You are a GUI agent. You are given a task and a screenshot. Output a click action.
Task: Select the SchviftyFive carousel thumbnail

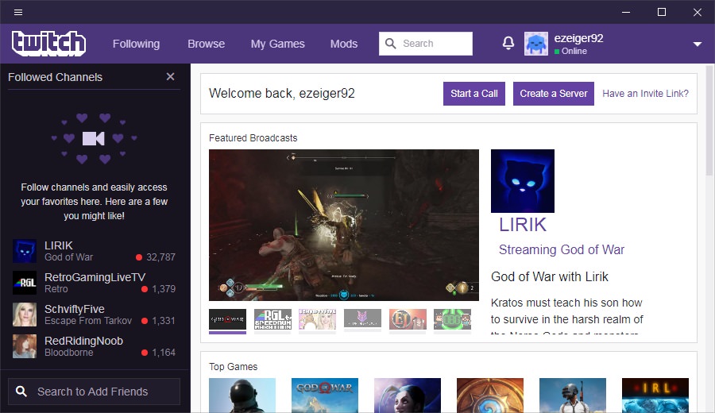[317, 319]
